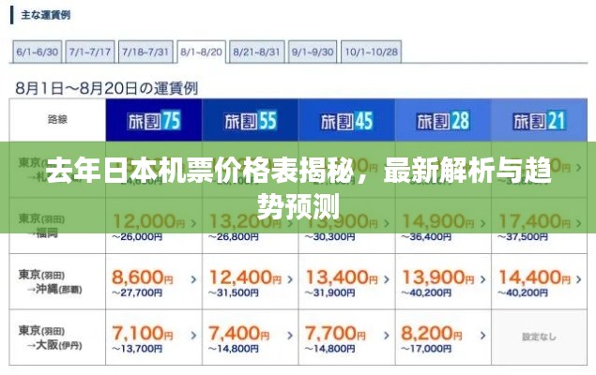Open the 7,700円 Osaka fare

335,334
